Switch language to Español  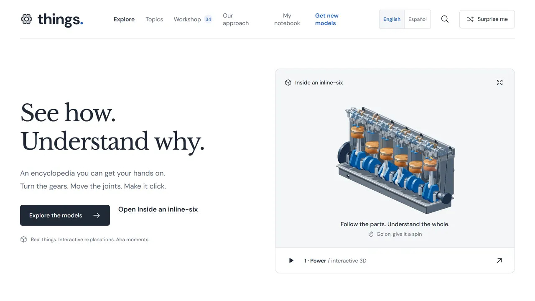pos(418,19)
